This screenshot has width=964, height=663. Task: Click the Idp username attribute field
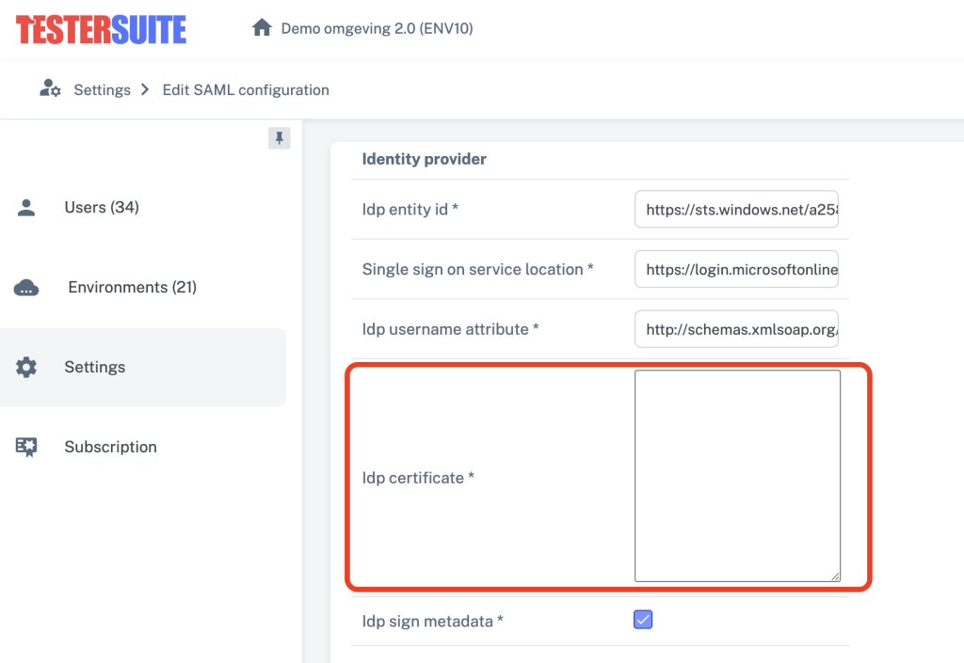pyautogui.click(x=736, y=330)
